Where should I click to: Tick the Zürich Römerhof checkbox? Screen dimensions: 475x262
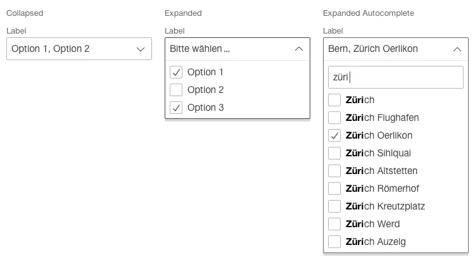tap(335, 189)
